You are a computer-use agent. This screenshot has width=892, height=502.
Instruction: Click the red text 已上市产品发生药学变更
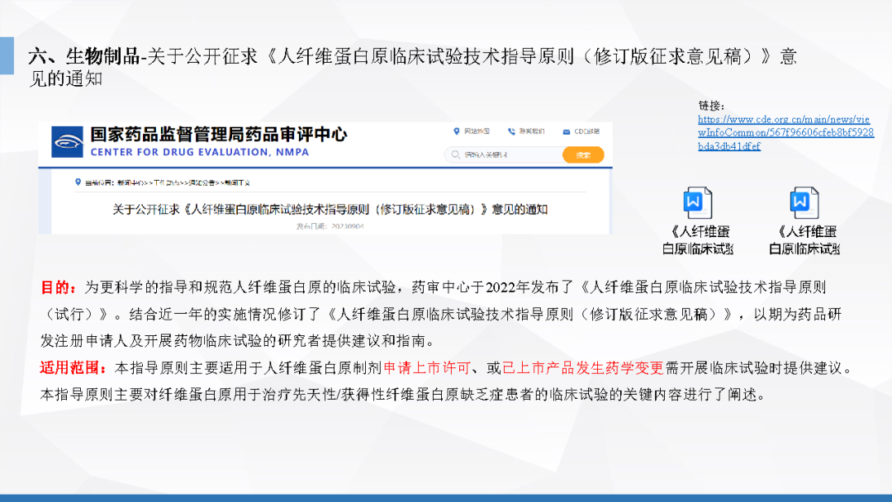point(582,367)
